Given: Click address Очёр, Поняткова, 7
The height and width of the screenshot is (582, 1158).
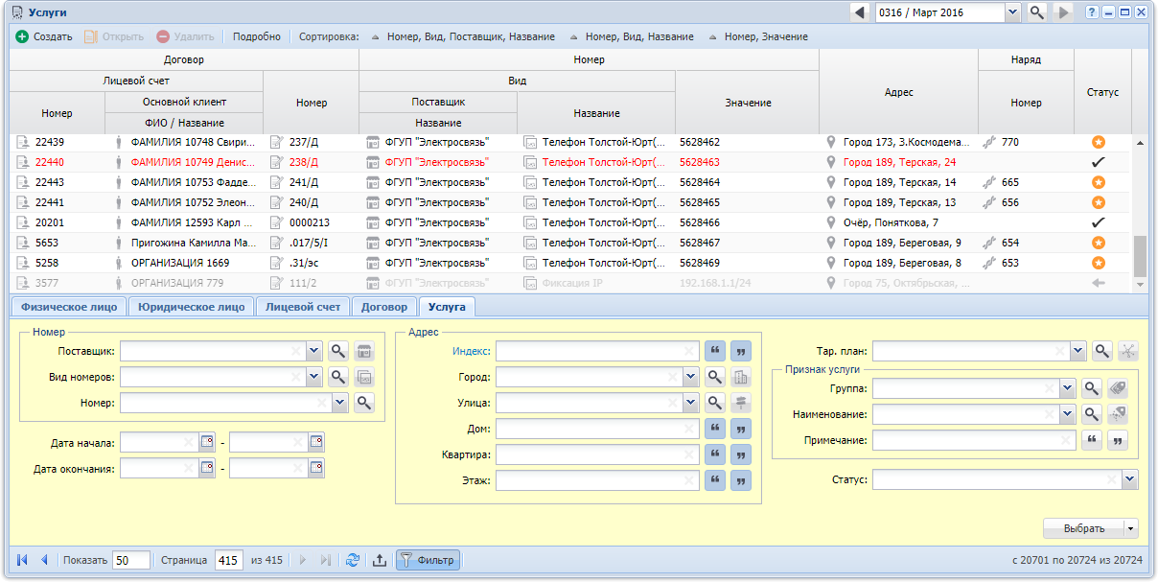Looking at the screenshot, I should click(x=891, y=222).
